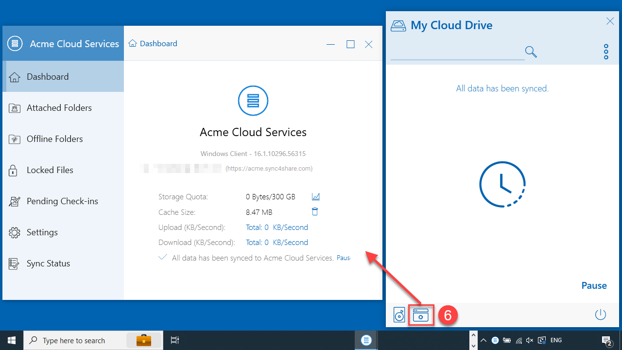Viewport: 622px width, 350px height.
Task: Click the drive icon beside My Cloud Drive title
Action: pyautogui.click(x=398, y=26)
